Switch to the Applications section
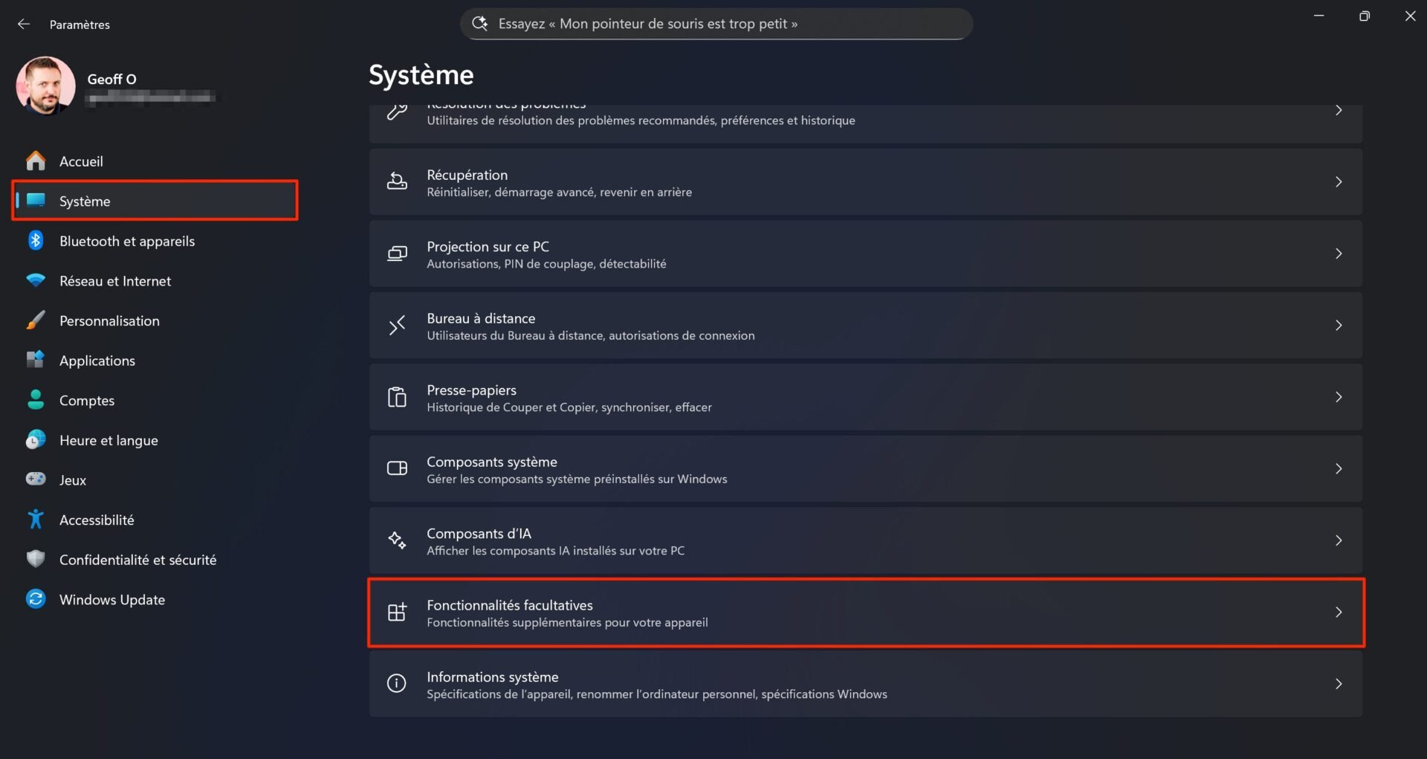 [x=97, y=361]
